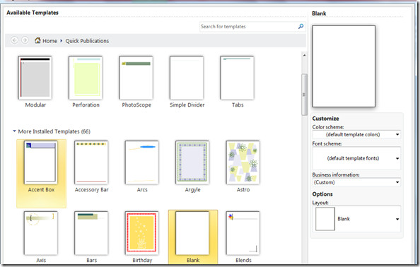Open the Layout dropdown
Screen dimensions: 420x267
(x=356, y=219)
